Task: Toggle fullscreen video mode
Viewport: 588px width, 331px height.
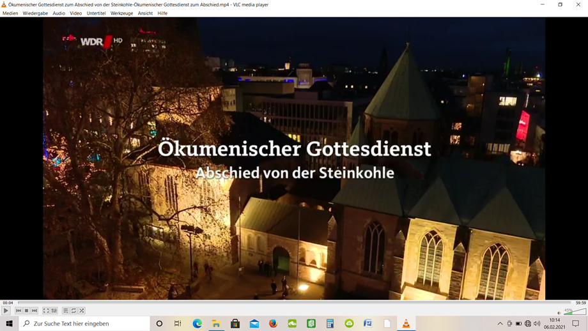Action: 46,311
